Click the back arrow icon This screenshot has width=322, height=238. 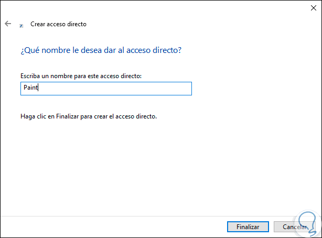[x=8, y=24]
